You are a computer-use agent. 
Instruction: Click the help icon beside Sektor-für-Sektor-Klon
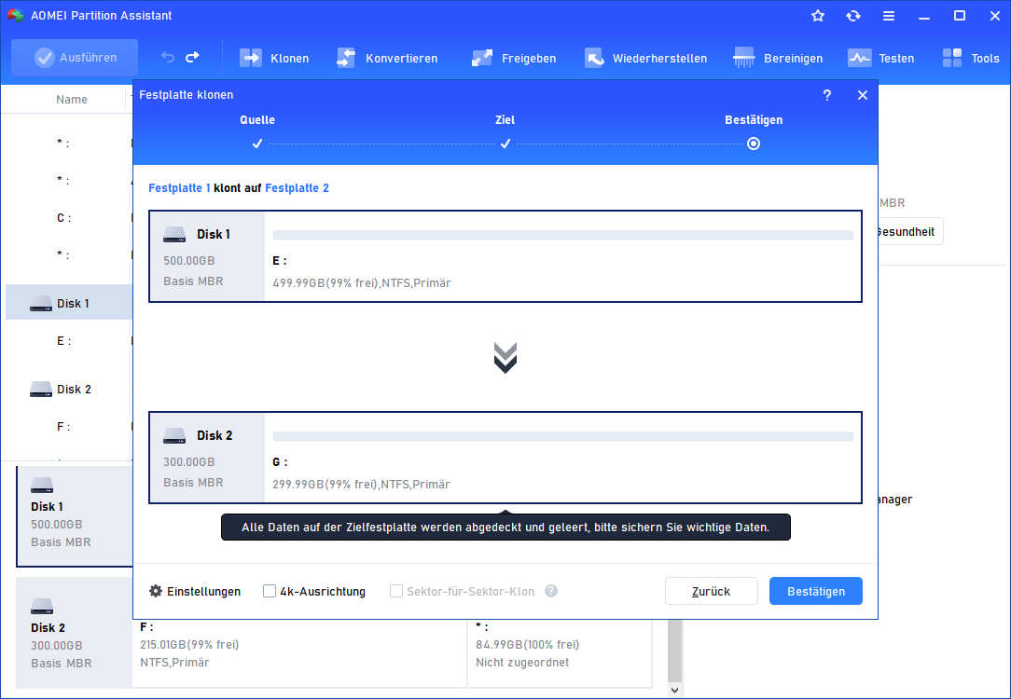click(x=550, y=591)
